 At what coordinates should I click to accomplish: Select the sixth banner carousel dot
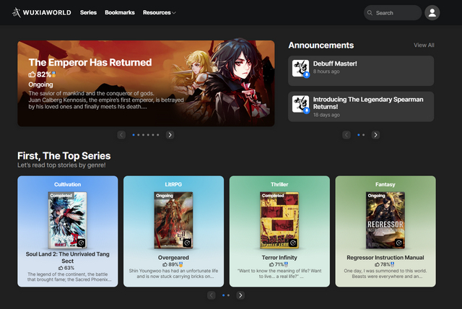coord(158,135)
